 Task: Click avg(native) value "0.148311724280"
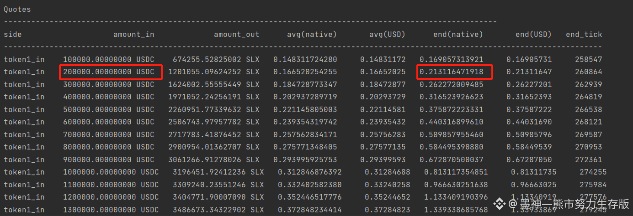[x=305, y=59]
